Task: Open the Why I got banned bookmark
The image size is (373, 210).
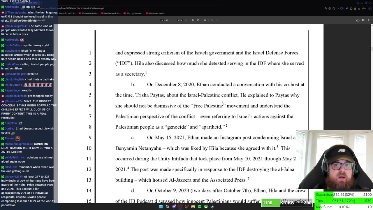Action: pos(133,13)
